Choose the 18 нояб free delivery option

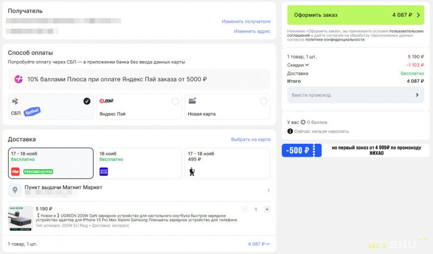tap(138, 163)
